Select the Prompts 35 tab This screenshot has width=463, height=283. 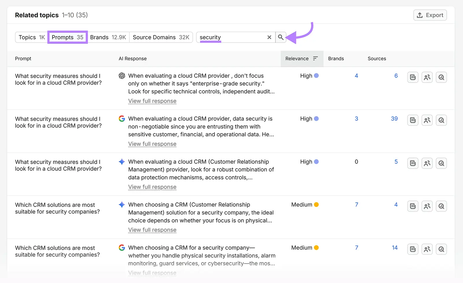coord(67,37)
